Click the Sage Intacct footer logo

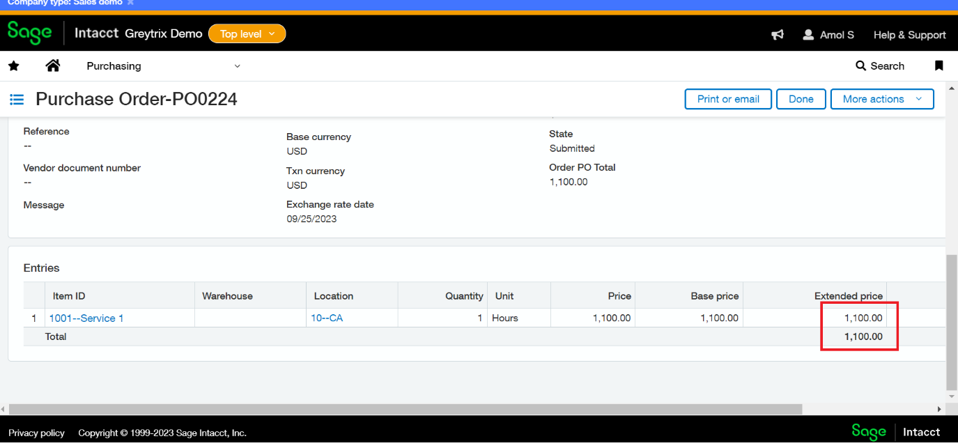point(896,432)
